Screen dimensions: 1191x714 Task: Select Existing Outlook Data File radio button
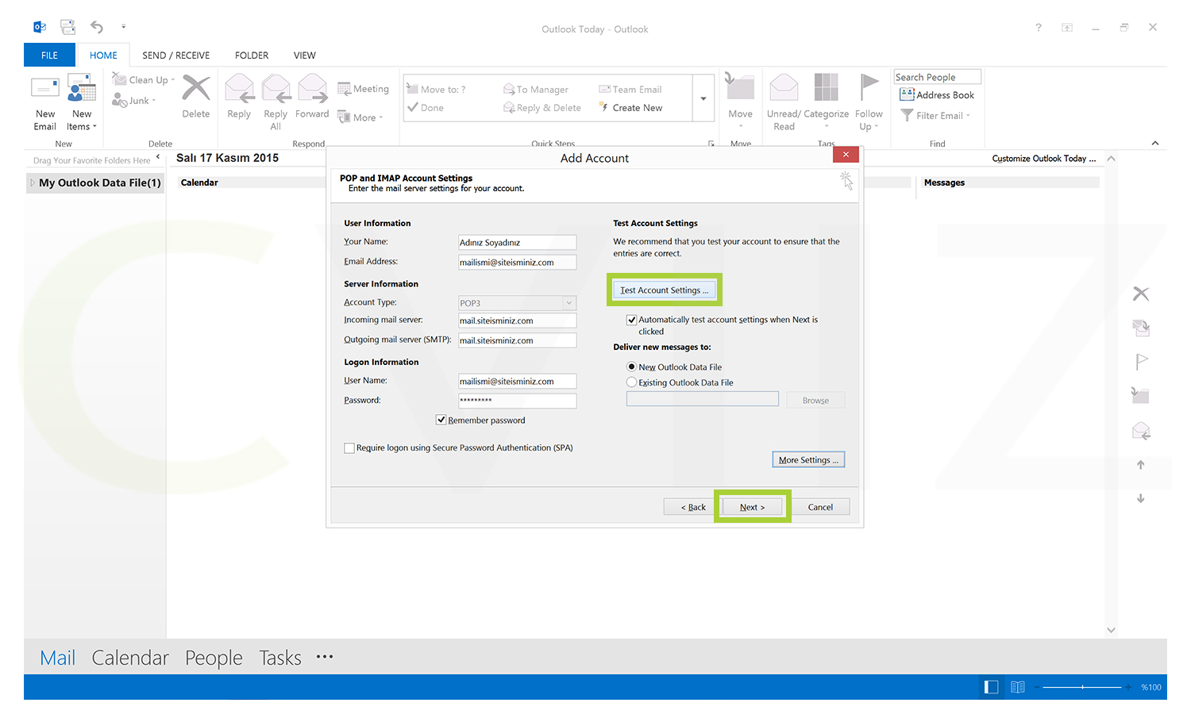point(632,382)
